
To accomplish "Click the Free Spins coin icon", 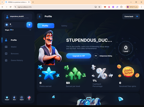I will [128, 72].
